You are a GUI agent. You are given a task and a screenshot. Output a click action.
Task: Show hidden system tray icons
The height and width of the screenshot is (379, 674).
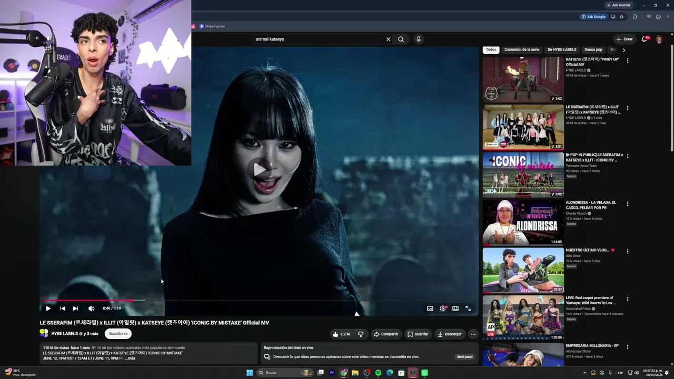[584, 373]
